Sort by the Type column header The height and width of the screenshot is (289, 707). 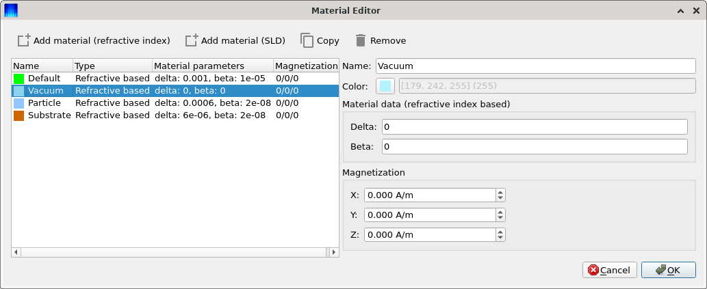click(x=112, y=66)
